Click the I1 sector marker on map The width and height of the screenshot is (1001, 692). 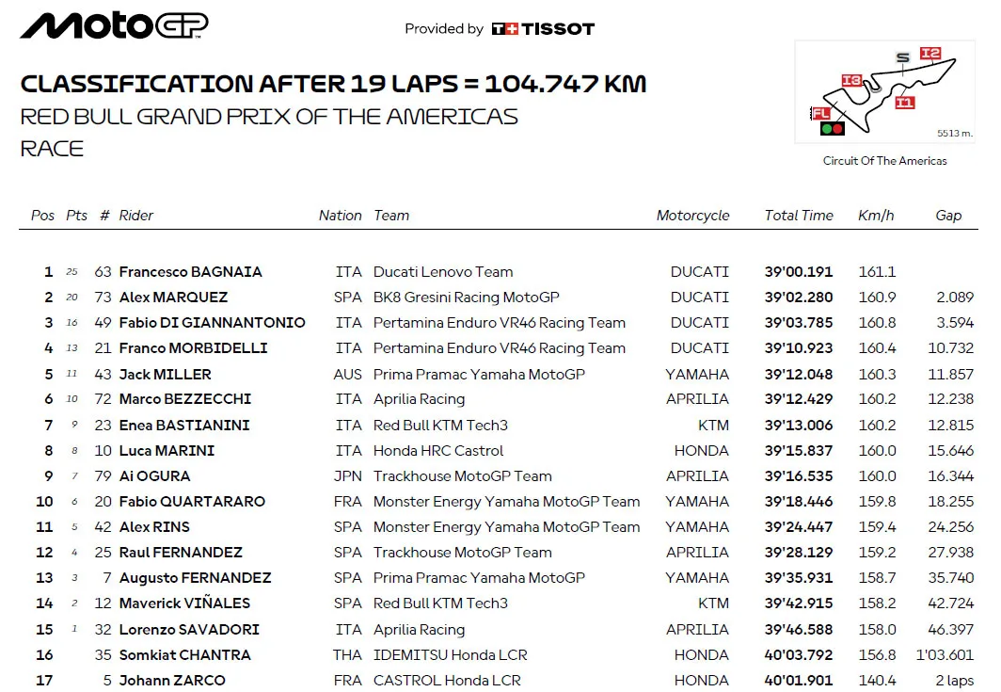904,103
